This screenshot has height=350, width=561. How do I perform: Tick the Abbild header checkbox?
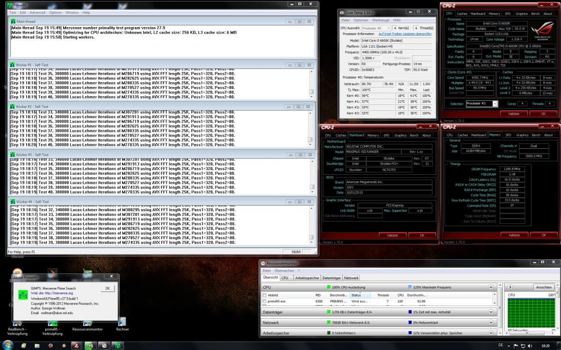(x=264, y=295)
